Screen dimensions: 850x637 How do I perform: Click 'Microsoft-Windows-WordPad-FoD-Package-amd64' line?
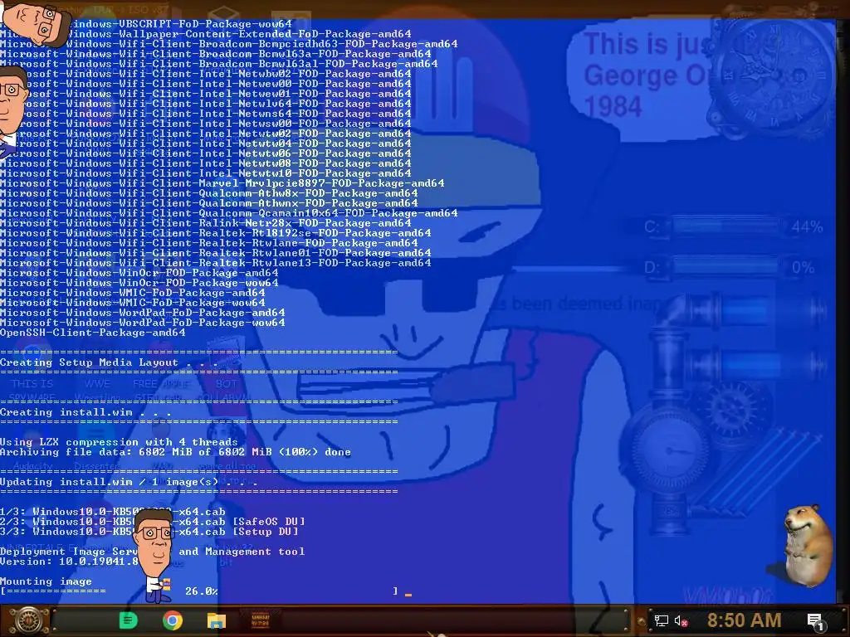pyautogui.click(x=143, y=313)
